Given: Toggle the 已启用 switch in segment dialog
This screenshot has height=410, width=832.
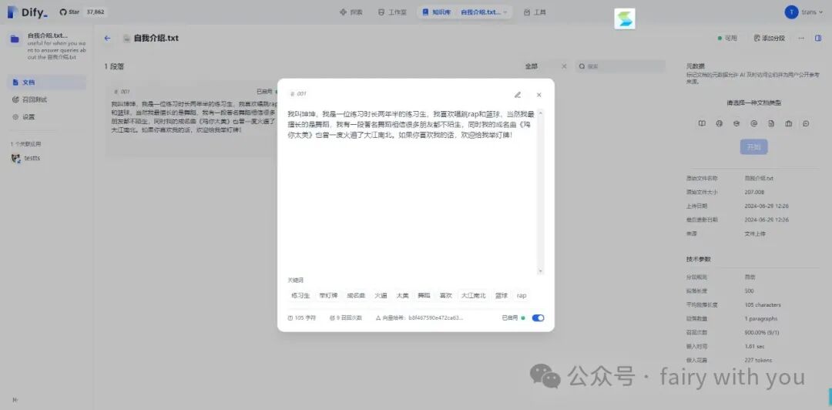Looking at the screenshot, I should tap(538, 318).
